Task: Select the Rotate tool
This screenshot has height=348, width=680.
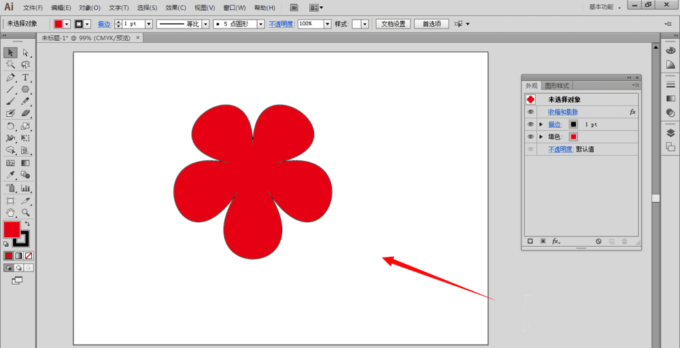Action: click(x=10, y=126)
